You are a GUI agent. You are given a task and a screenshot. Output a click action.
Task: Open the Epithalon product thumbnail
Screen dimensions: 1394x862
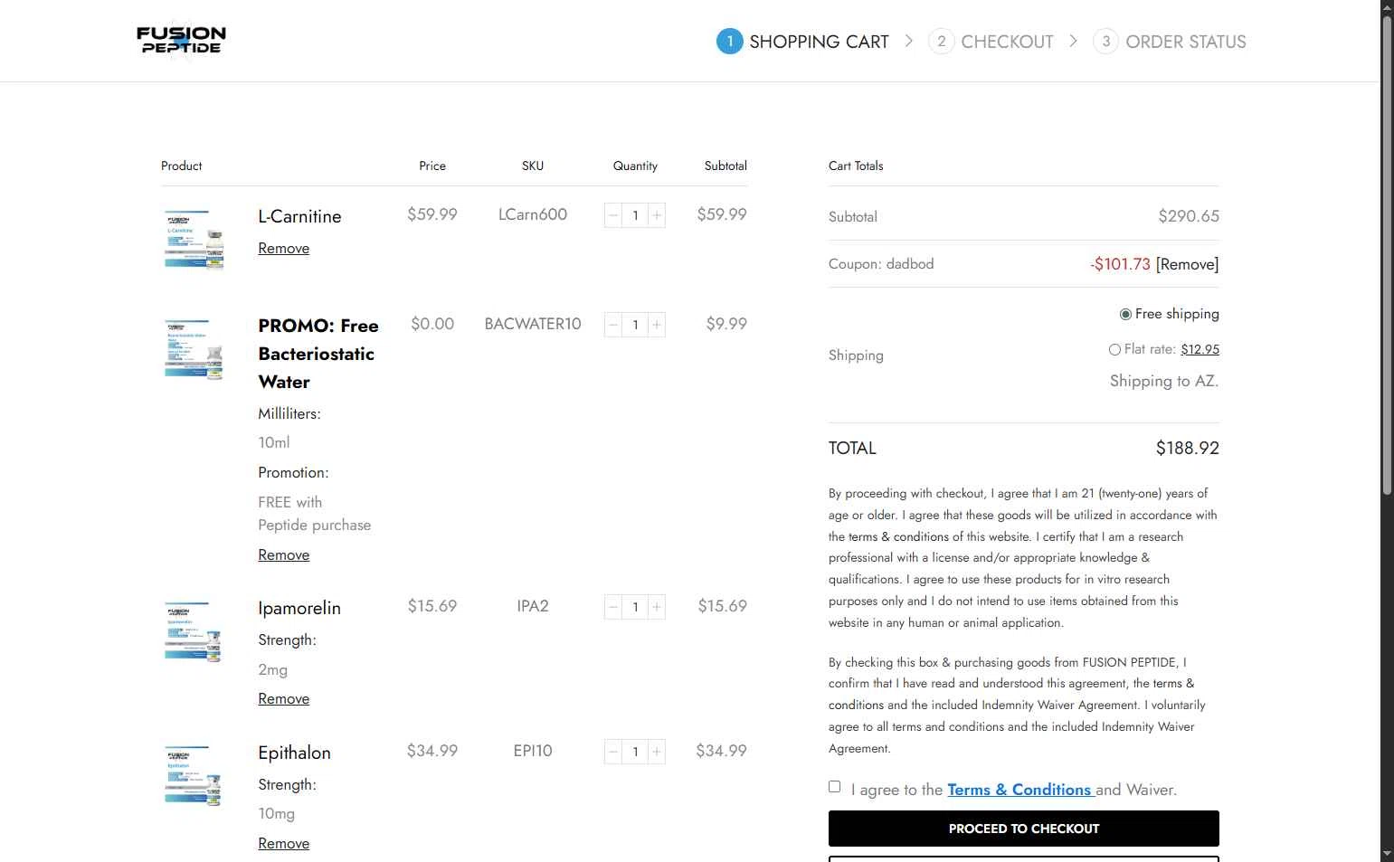tap(194, 776)
